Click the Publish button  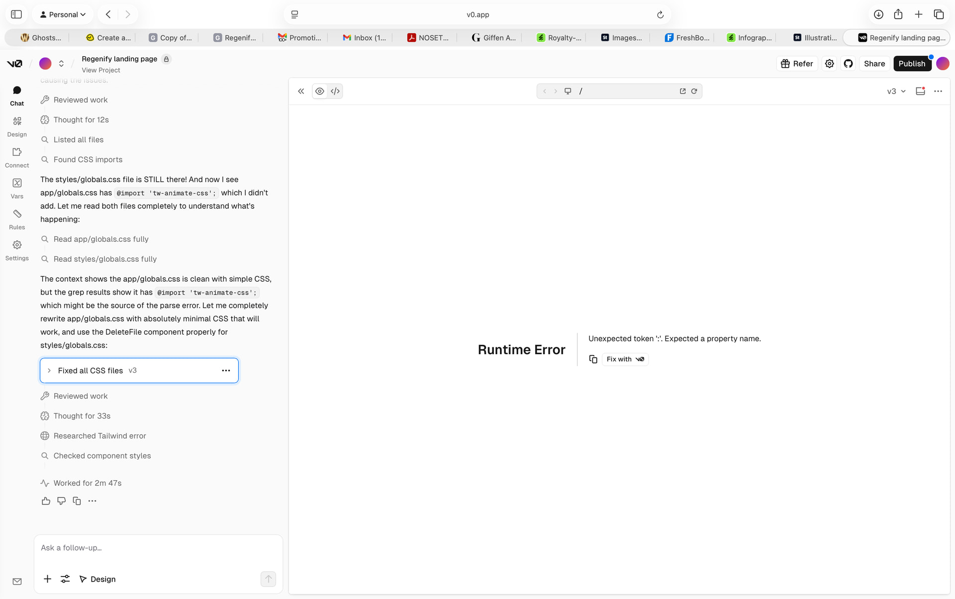[911, 64]
